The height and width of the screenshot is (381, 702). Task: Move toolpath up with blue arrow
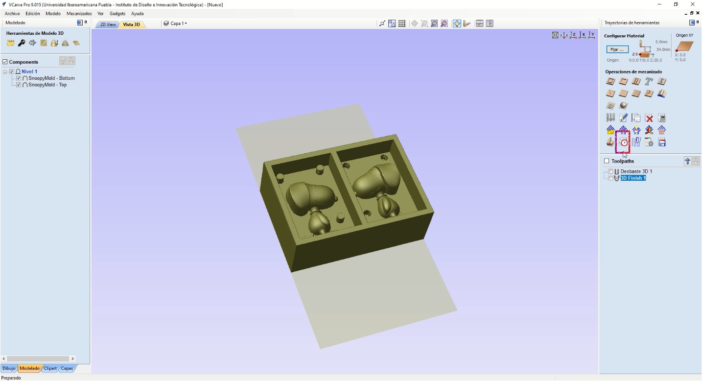point(687,161)
